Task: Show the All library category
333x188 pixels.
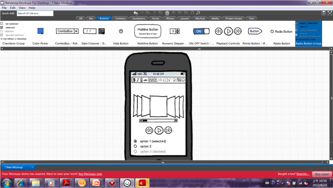Action: 81,18
